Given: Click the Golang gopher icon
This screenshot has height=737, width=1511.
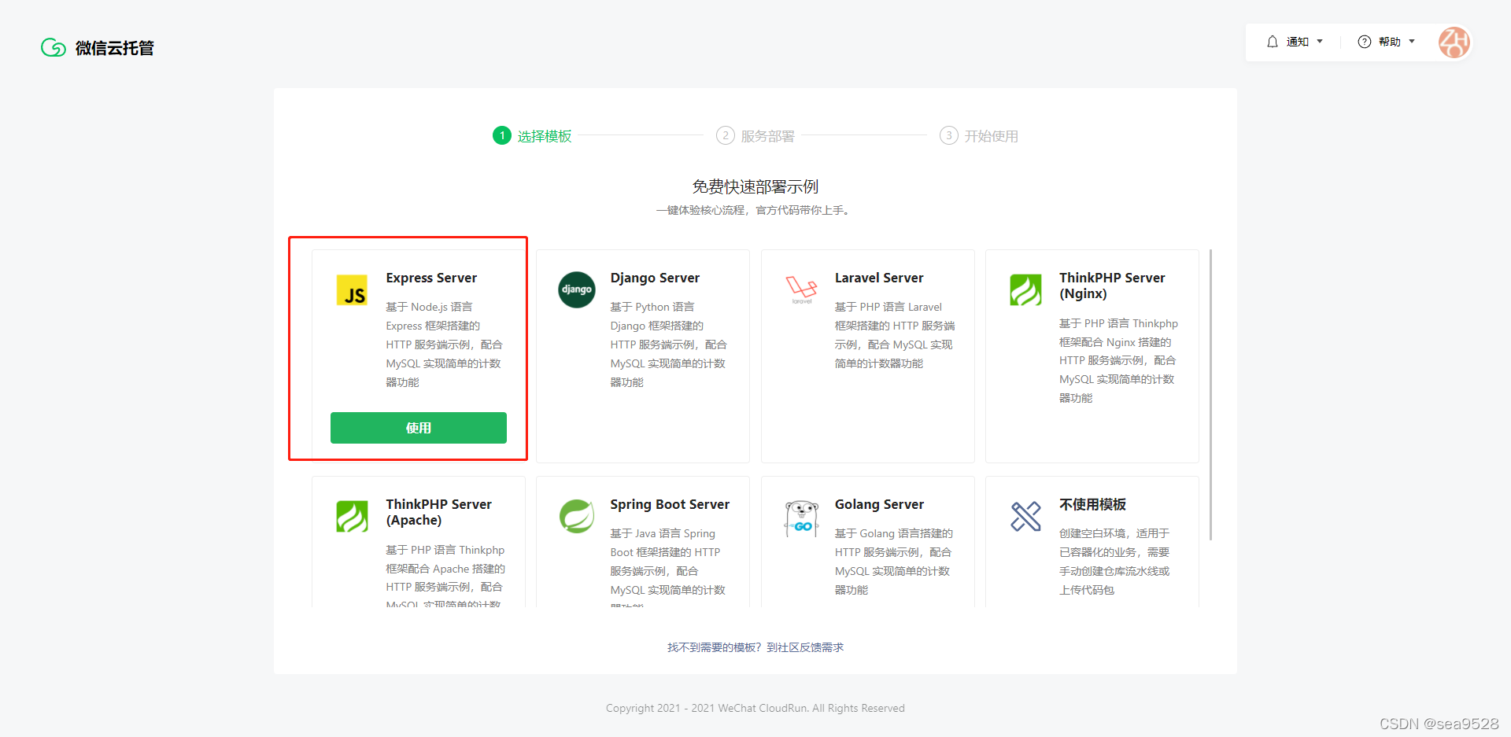Looking at the screenshot, I should pos(801,519).
